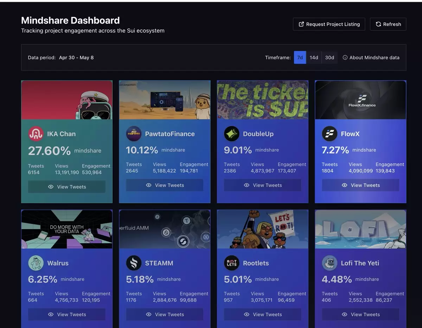Click the 4,090,099 views count
The height and width of the screenshot is (328, 422).
pos(360,171)
